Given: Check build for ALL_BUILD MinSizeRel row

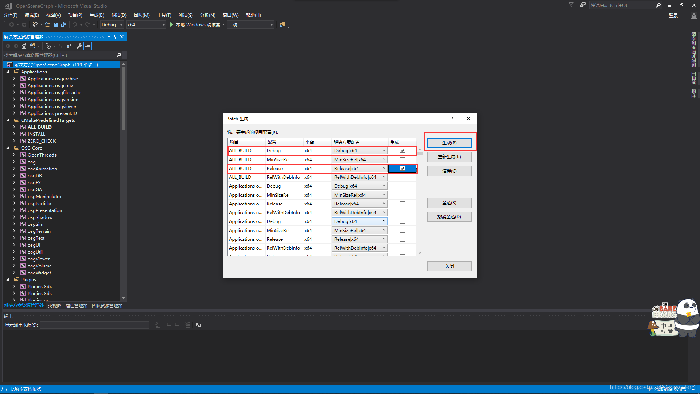Looking at the screenshot, I should pos(402,160).
